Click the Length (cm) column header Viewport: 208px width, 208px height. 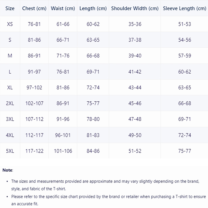click(93, 8)
